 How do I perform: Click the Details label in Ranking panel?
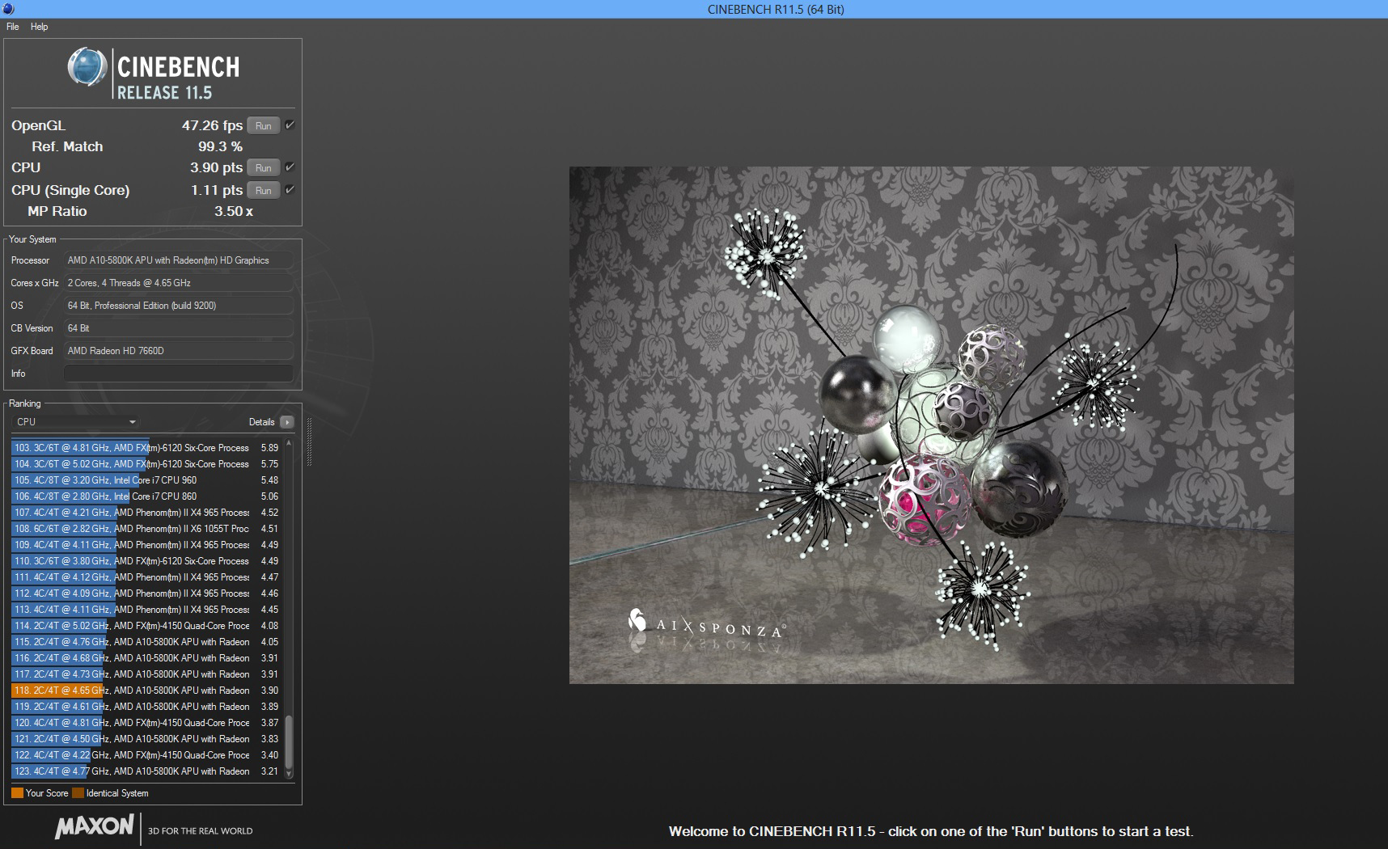[x=261, y=422]
